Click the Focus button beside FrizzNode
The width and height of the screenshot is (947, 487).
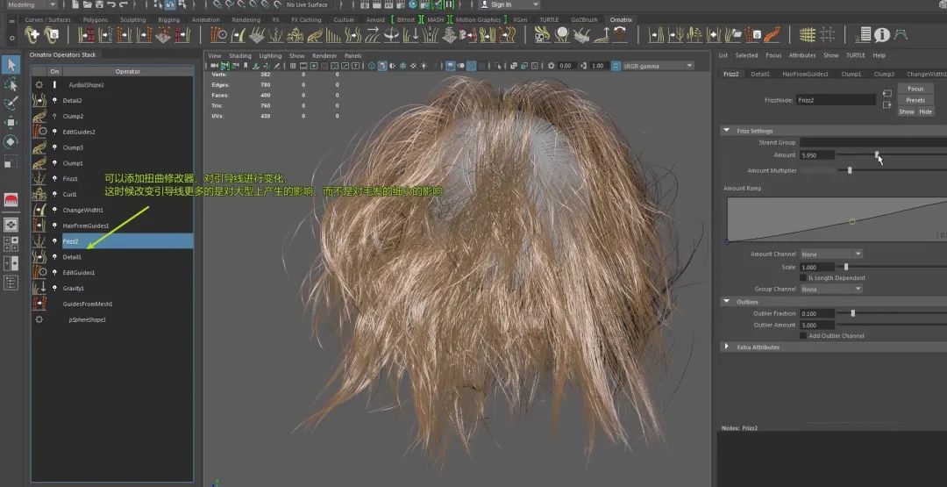tap(915, 89)
